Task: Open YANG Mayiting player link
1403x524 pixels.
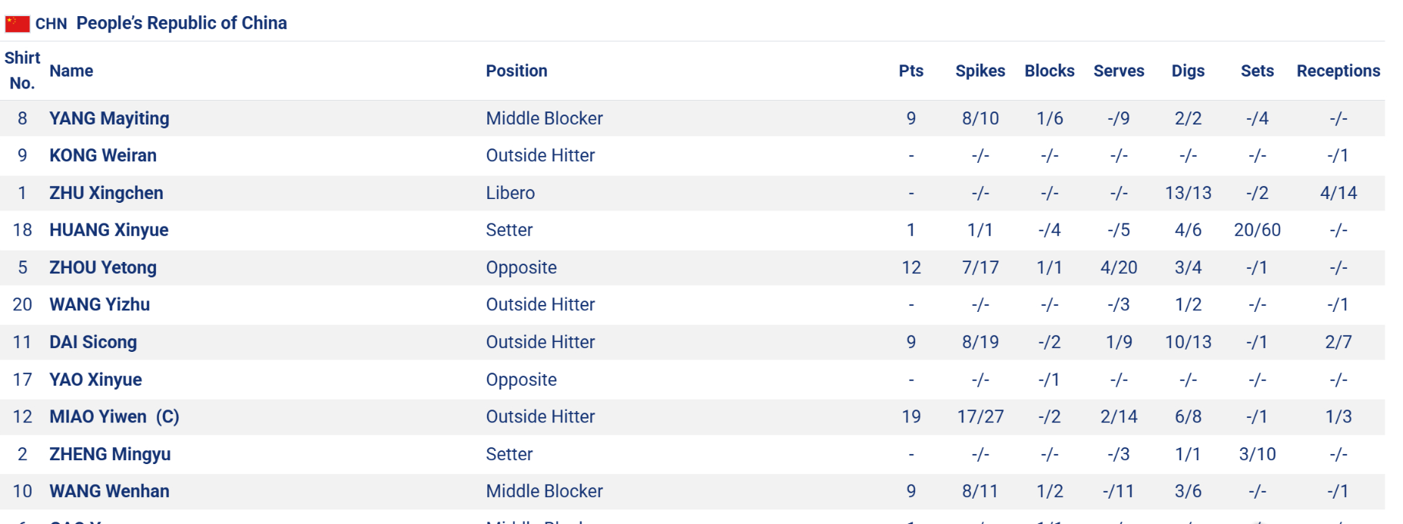Action: 109,118
